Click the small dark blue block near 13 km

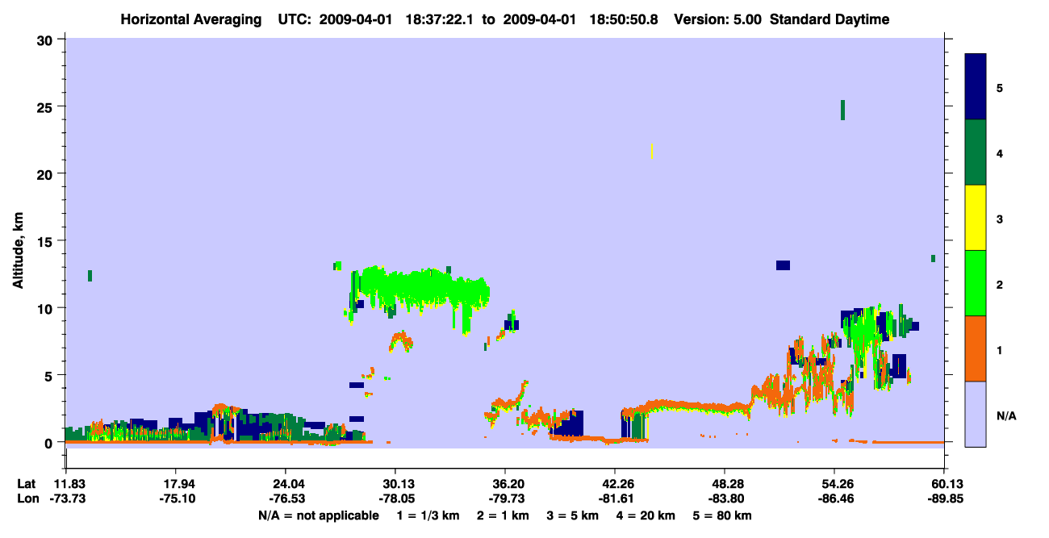pyautogui.click(x=783, y=265)
